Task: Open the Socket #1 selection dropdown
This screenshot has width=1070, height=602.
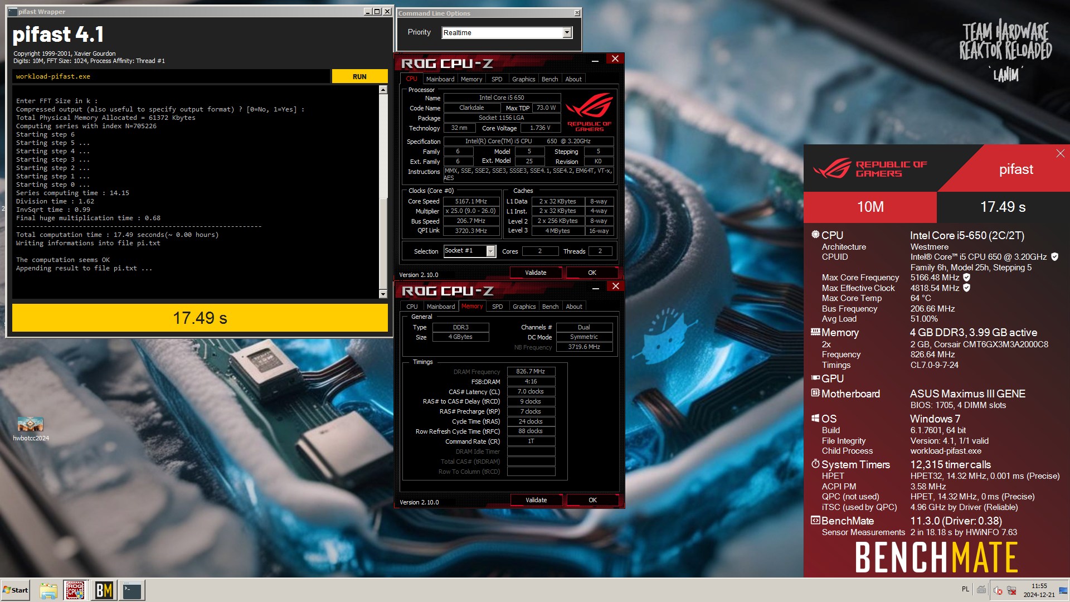Action: pos(490,251)
